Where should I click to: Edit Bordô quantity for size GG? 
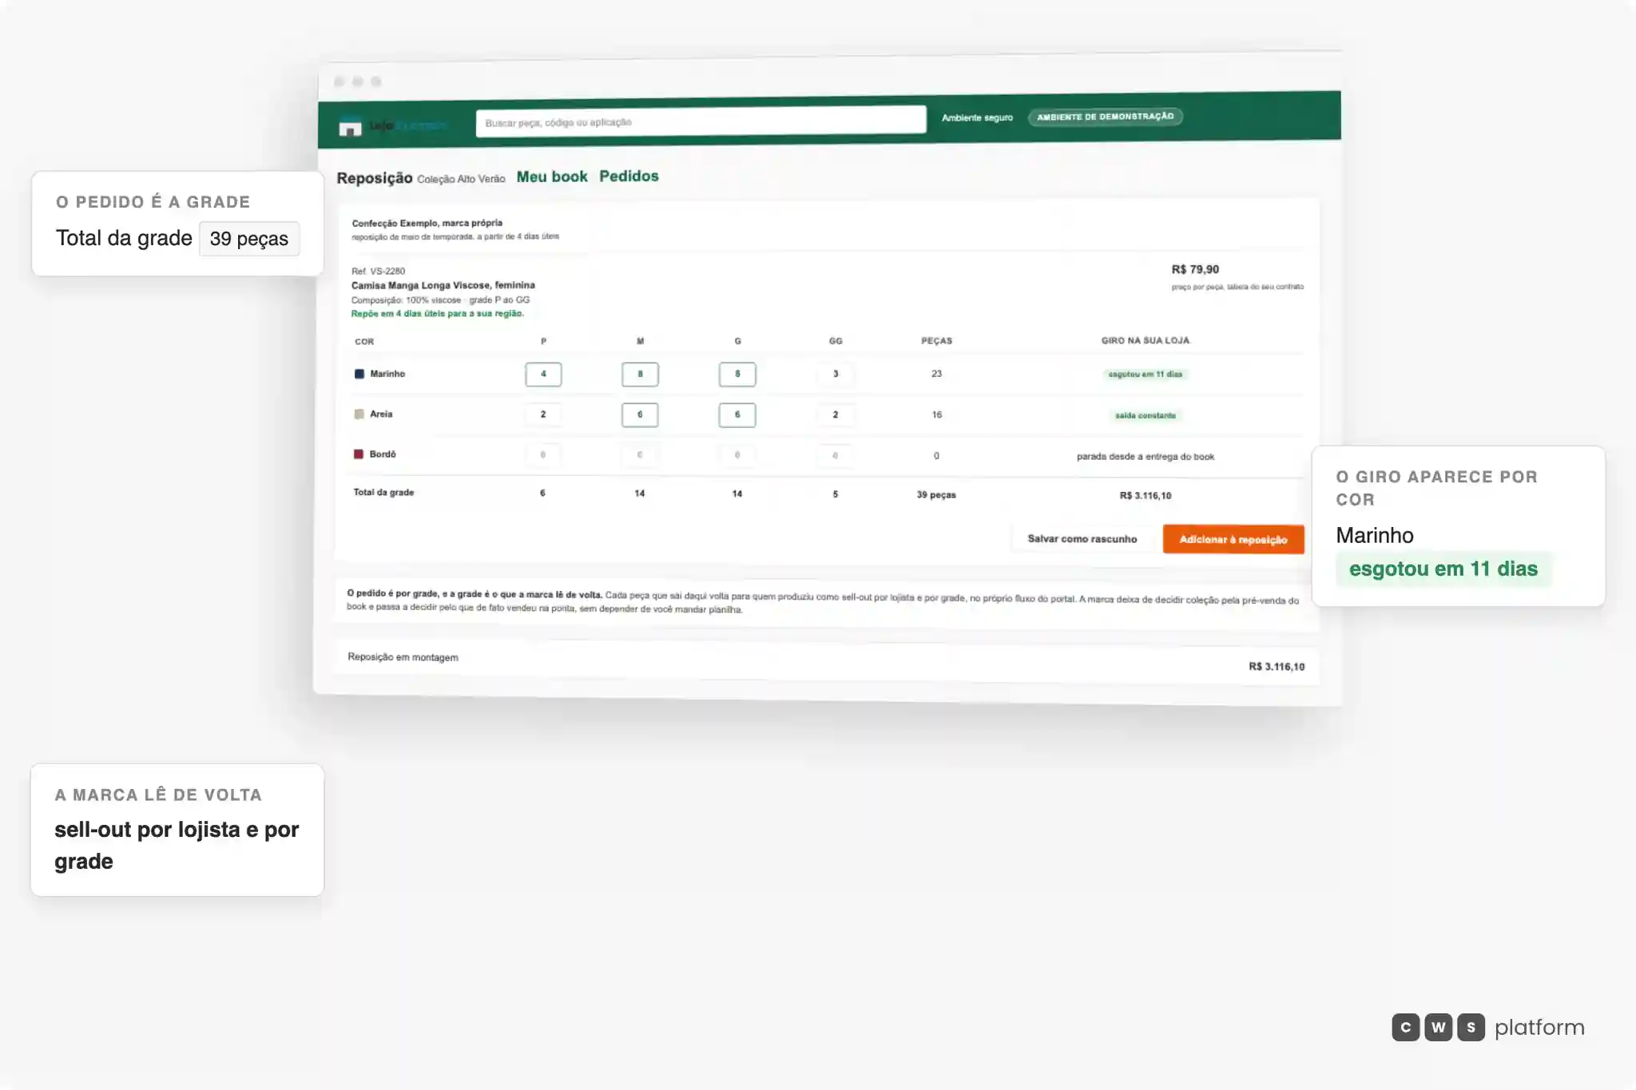(x=836, y=455)
